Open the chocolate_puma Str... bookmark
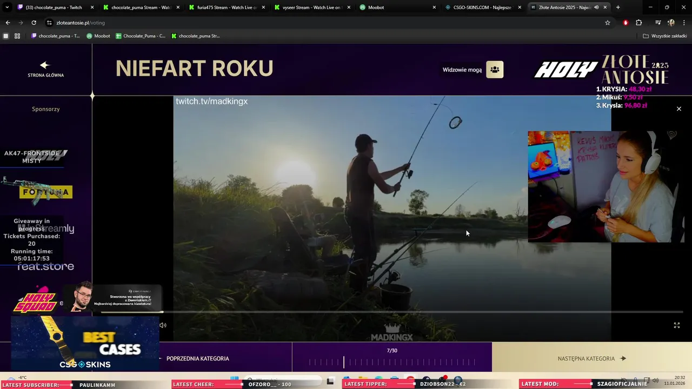 [196, 36]
